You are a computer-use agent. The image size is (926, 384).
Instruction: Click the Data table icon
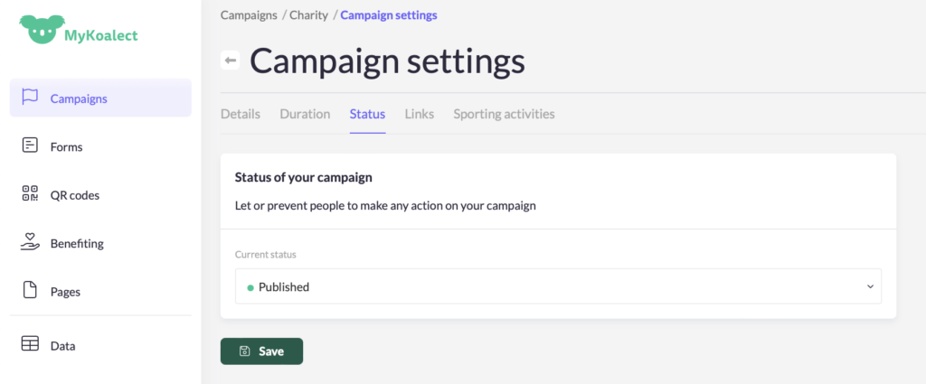[x=30, y=344]
